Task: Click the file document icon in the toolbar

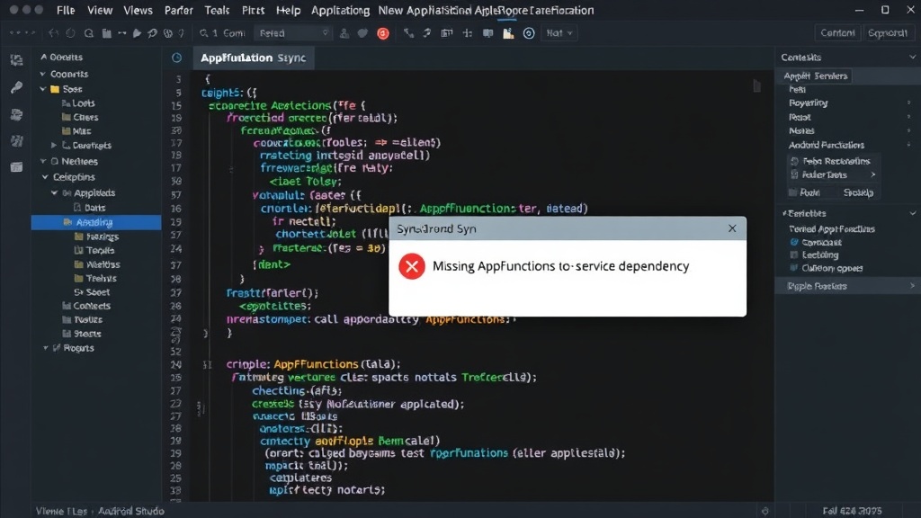Action: point(508,33)
